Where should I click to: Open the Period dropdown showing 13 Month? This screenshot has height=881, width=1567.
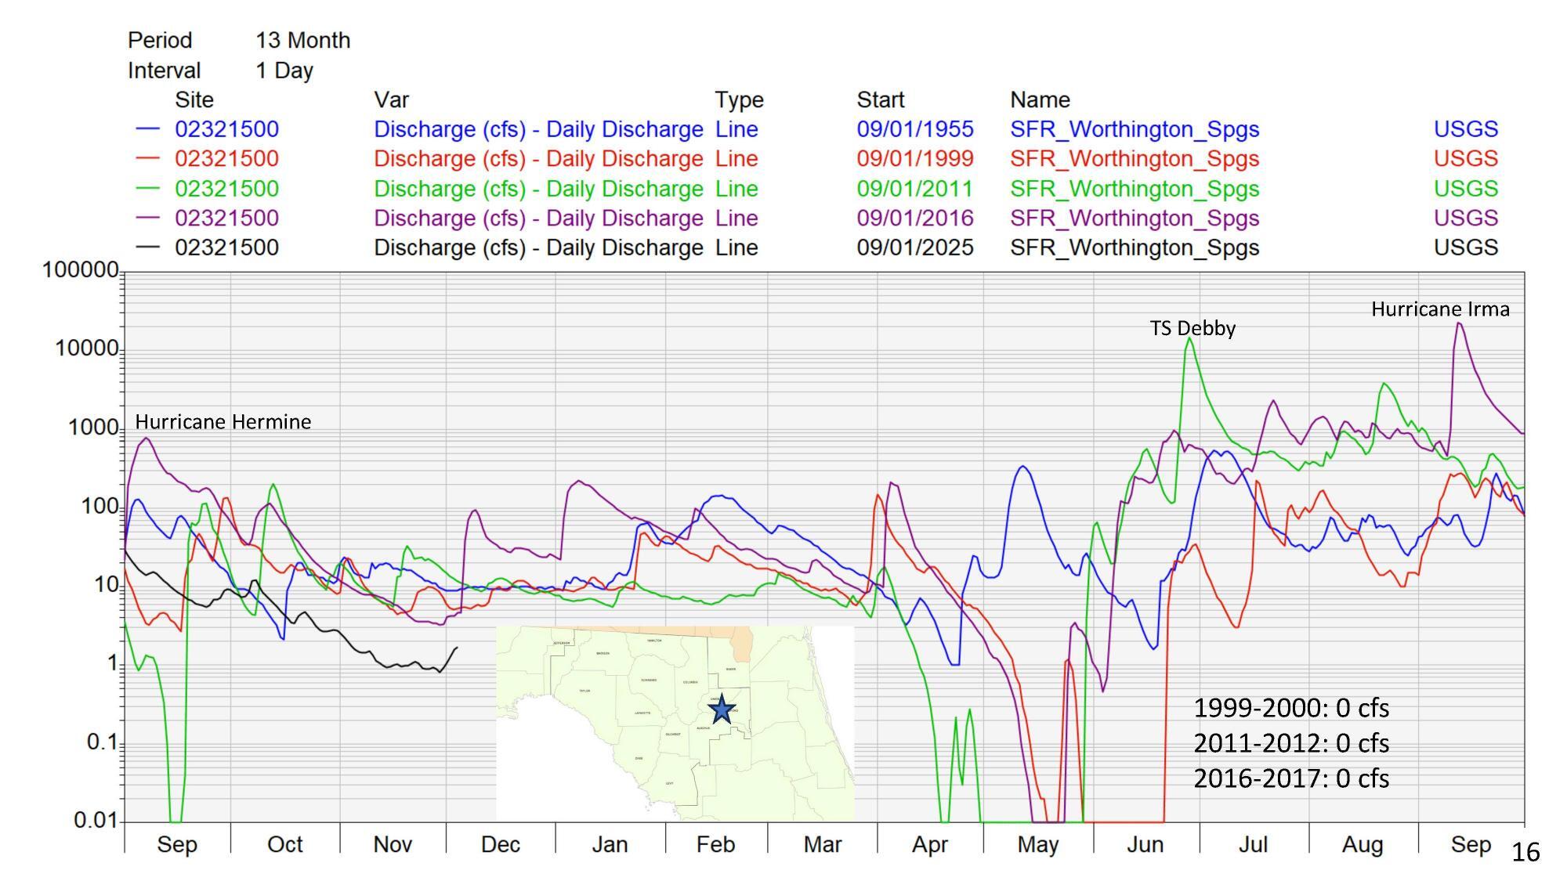[302, 40]
